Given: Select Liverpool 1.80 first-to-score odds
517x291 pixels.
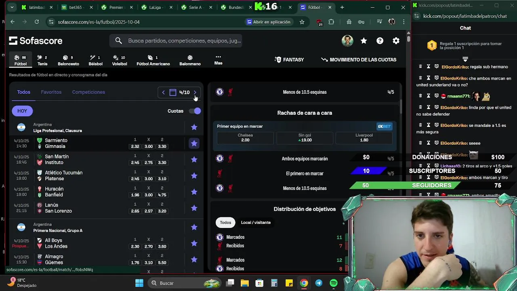Looking at the screenshot, I should pos(364,138).
